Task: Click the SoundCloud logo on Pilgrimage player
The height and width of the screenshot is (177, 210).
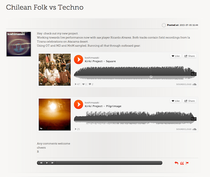Action: pos(186,129)
